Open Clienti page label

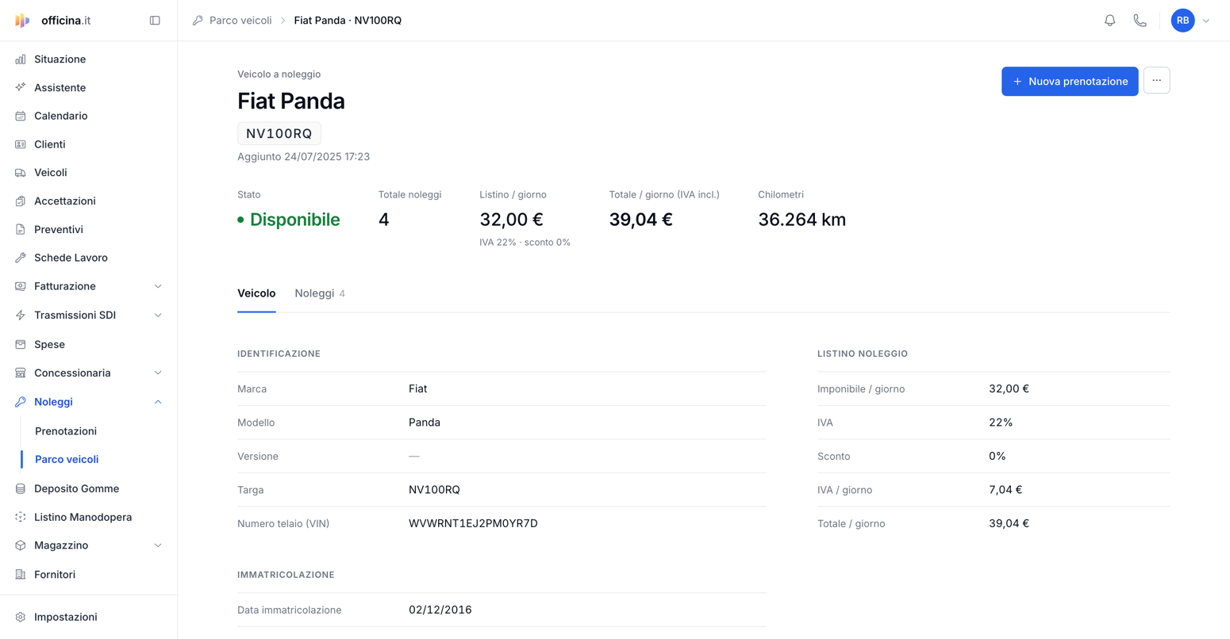click(x=49, y=144)
